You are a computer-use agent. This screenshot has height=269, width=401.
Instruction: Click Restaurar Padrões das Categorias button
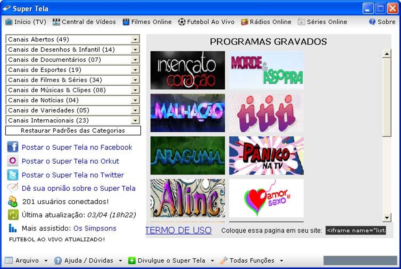(73, 130)
